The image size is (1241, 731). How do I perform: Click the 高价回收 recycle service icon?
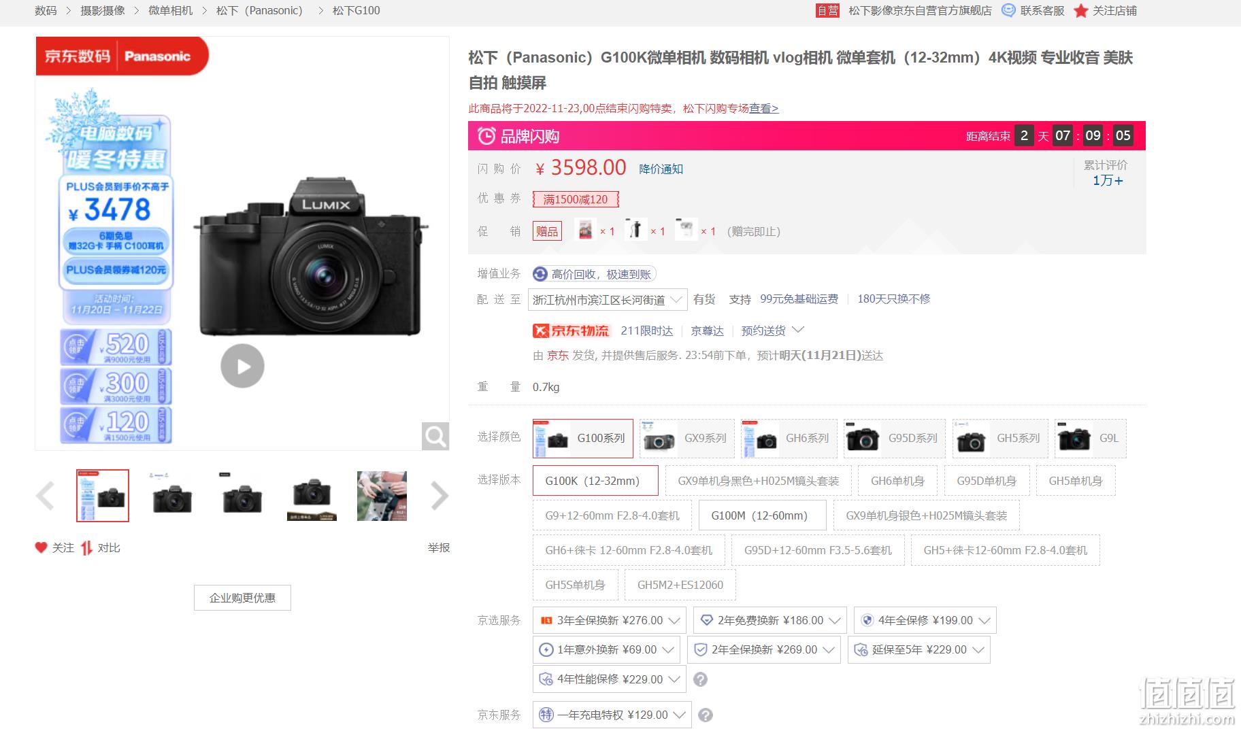[x=540, y=274]
